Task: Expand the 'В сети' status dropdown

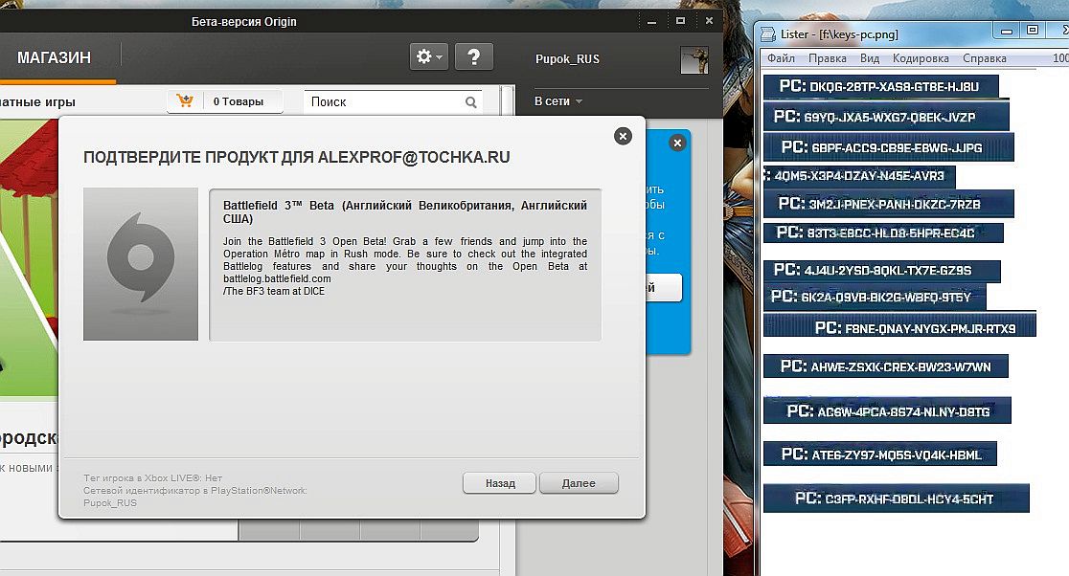Action: tap(558, 101)
